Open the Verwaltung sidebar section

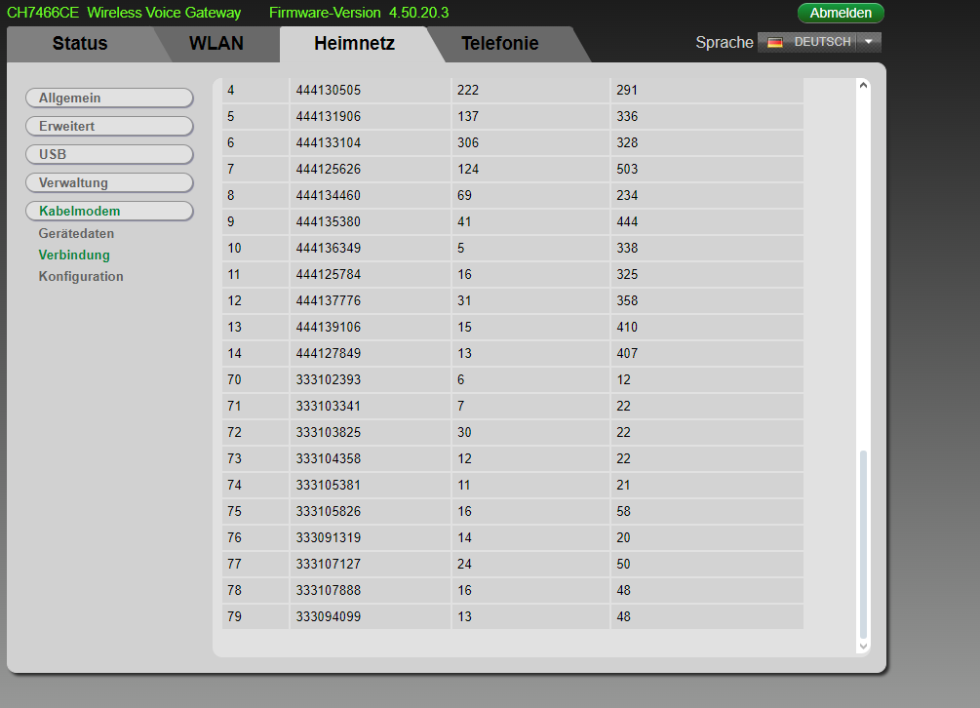(109, 183)
